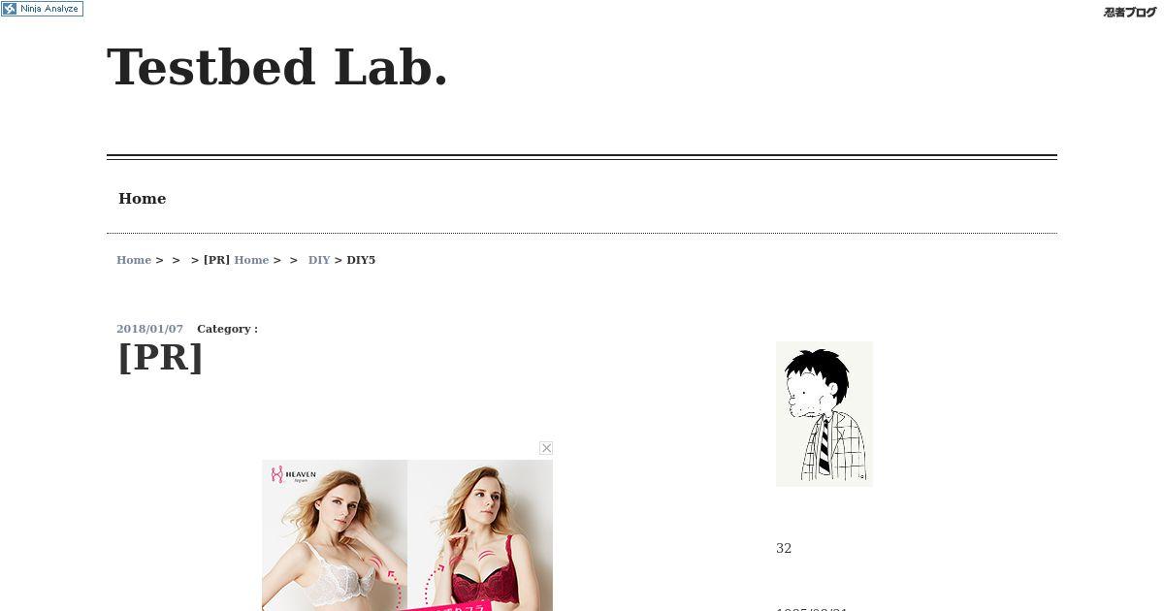Follow the second breadcrumb Home link
1164x611 pixels.
[251, 260]
